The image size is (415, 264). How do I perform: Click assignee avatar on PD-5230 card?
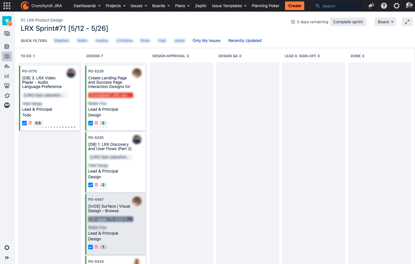137,139
